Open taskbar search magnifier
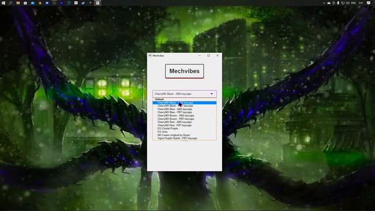 [x=11, y=3]
